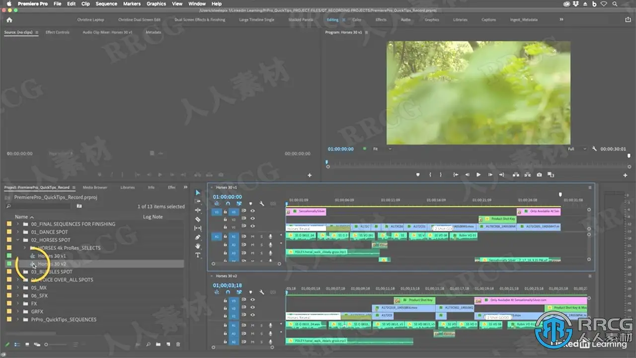Screen dimensions: 636x358
Task: Mute audio track A1 in Horses 30 v1
Action: pyautogui.click(x=252, y=236)
